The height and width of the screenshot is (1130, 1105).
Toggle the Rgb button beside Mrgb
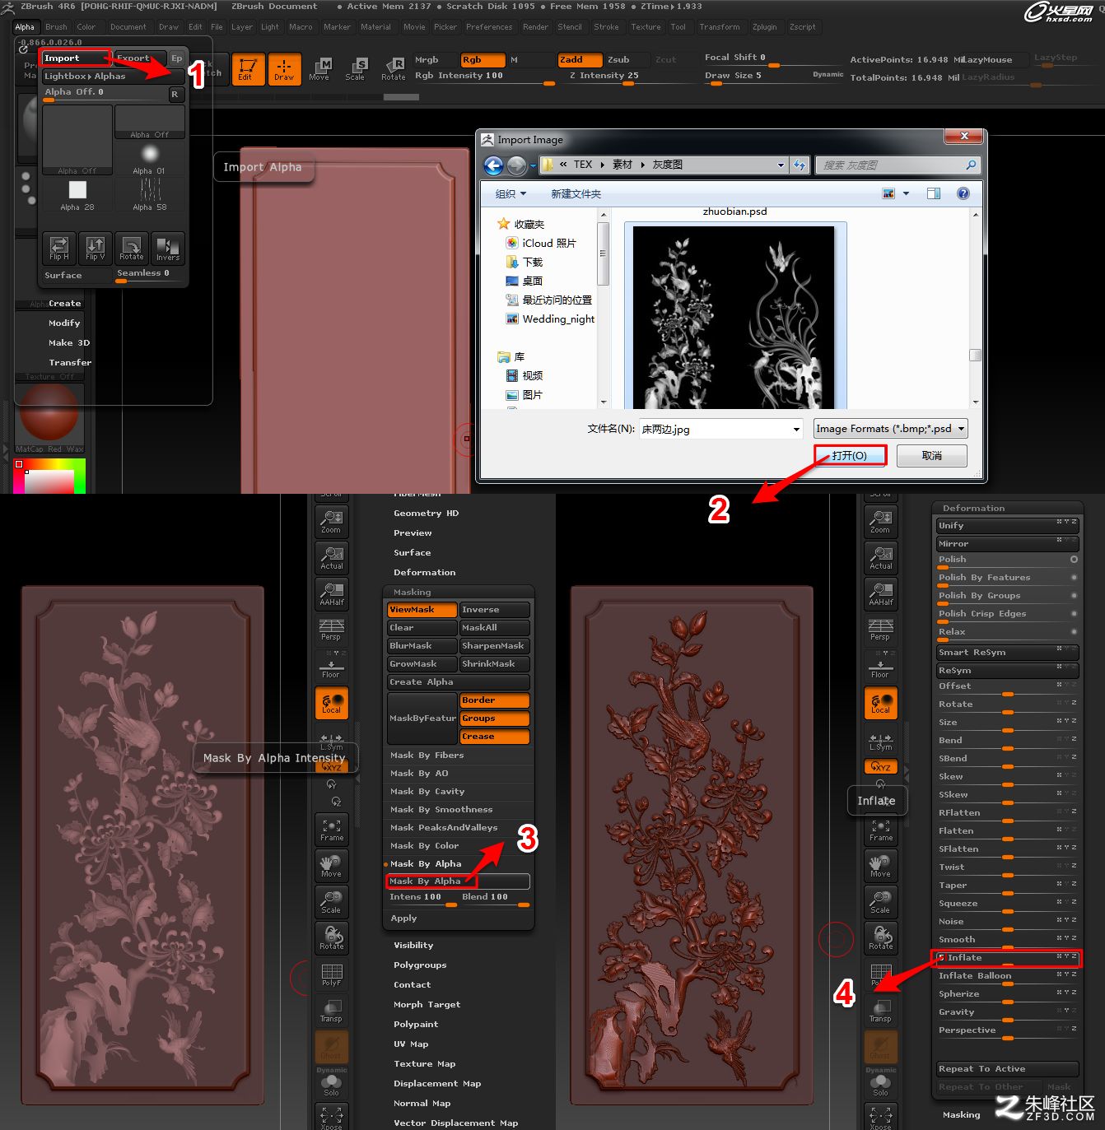[x=483, y=60]
